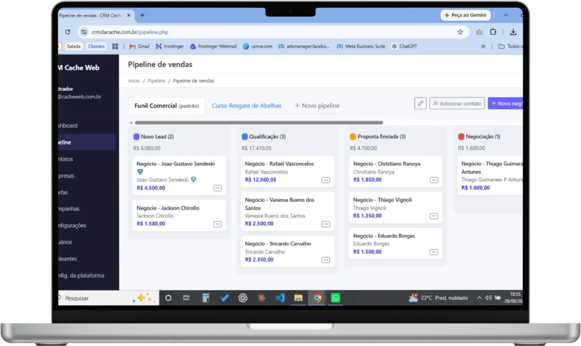Switch to the Funil Comercial pipeline tab
Viewport: 581px width, 346px height.
pyautogui.click(x=167, y=106)
